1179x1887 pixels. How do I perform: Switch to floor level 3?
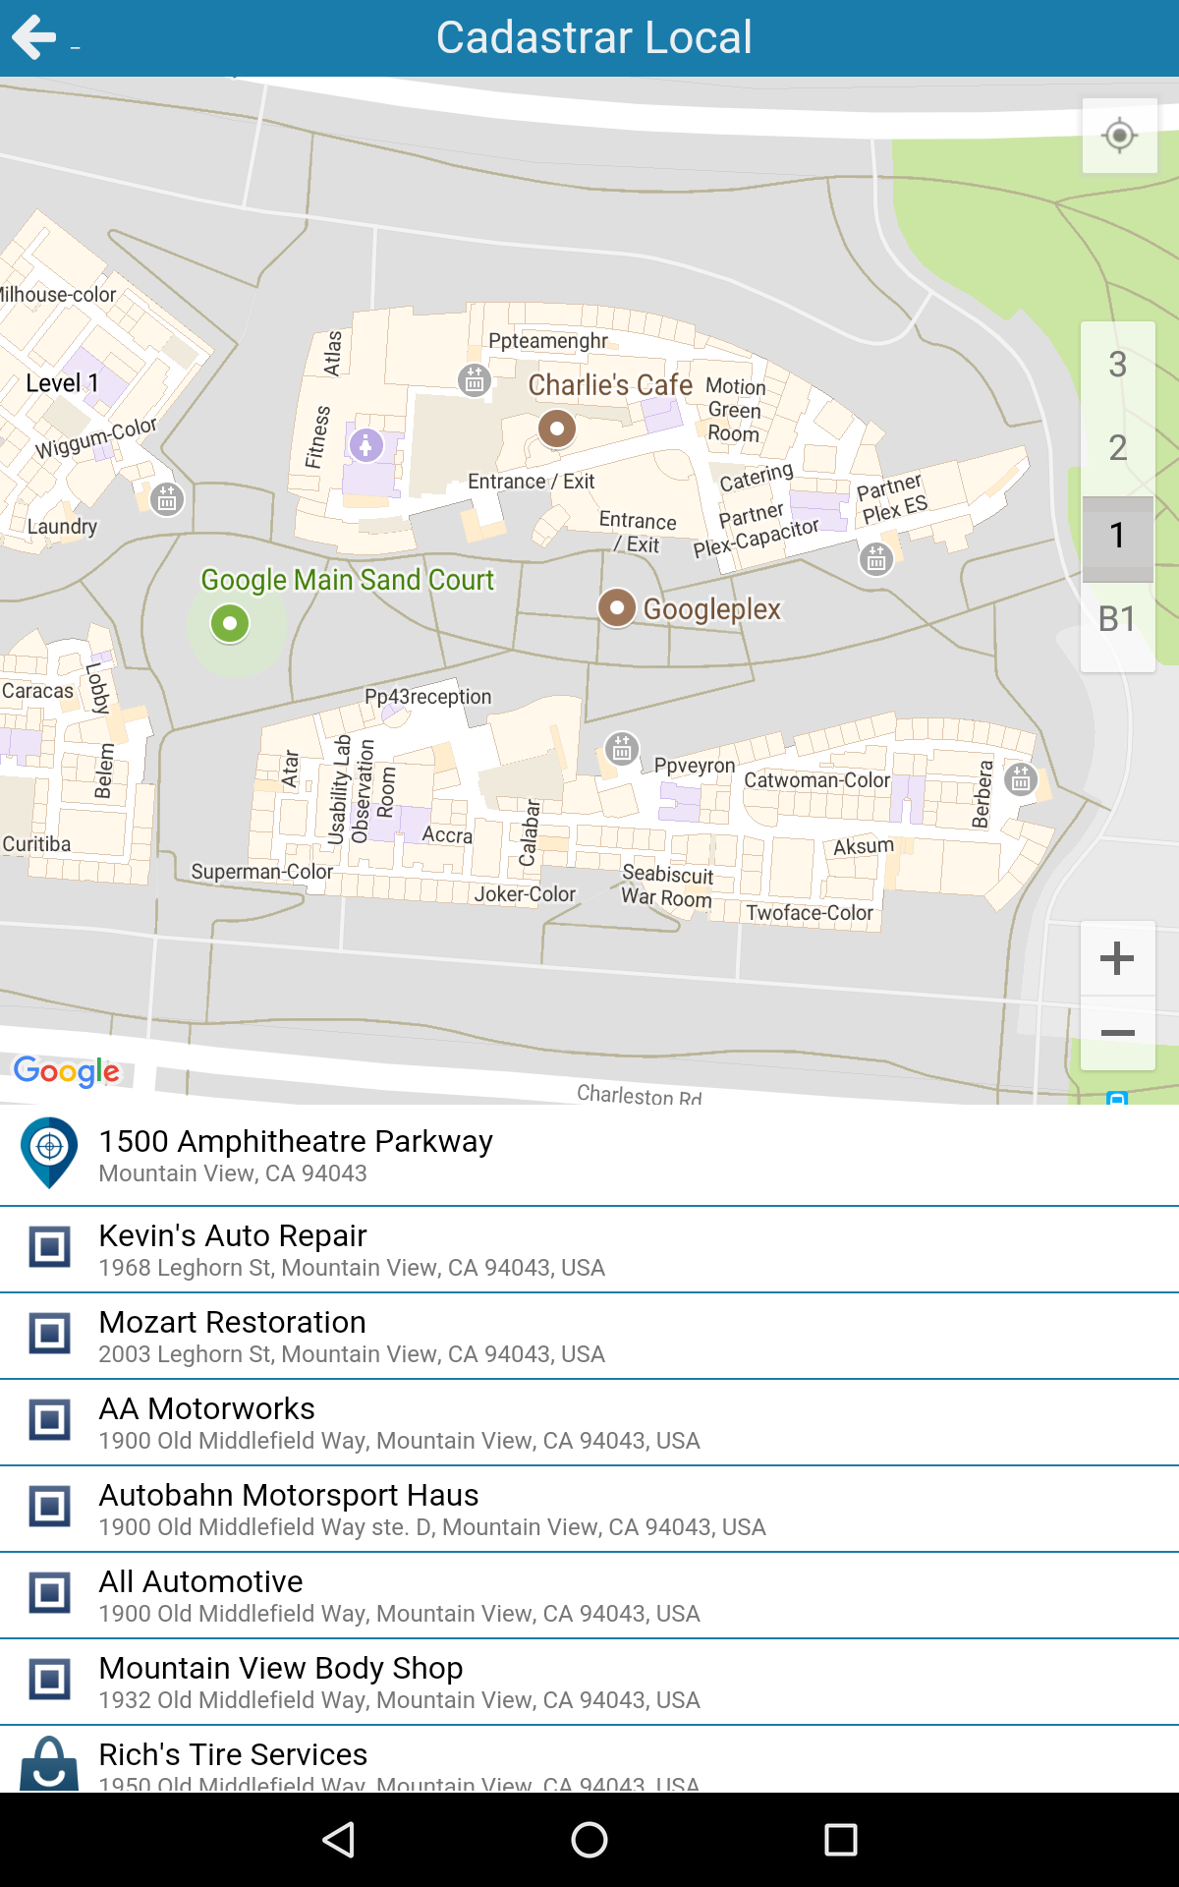click(1117, 365)
